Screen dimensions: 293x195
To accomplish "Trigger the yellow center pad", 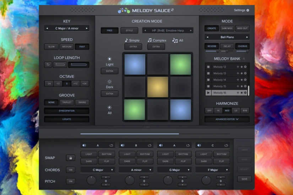I will point(158,87).
